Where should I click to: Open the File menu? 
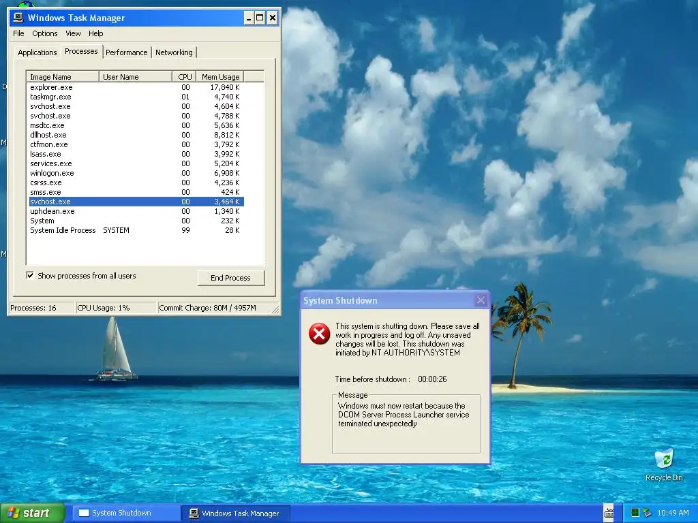pos(18,33)
